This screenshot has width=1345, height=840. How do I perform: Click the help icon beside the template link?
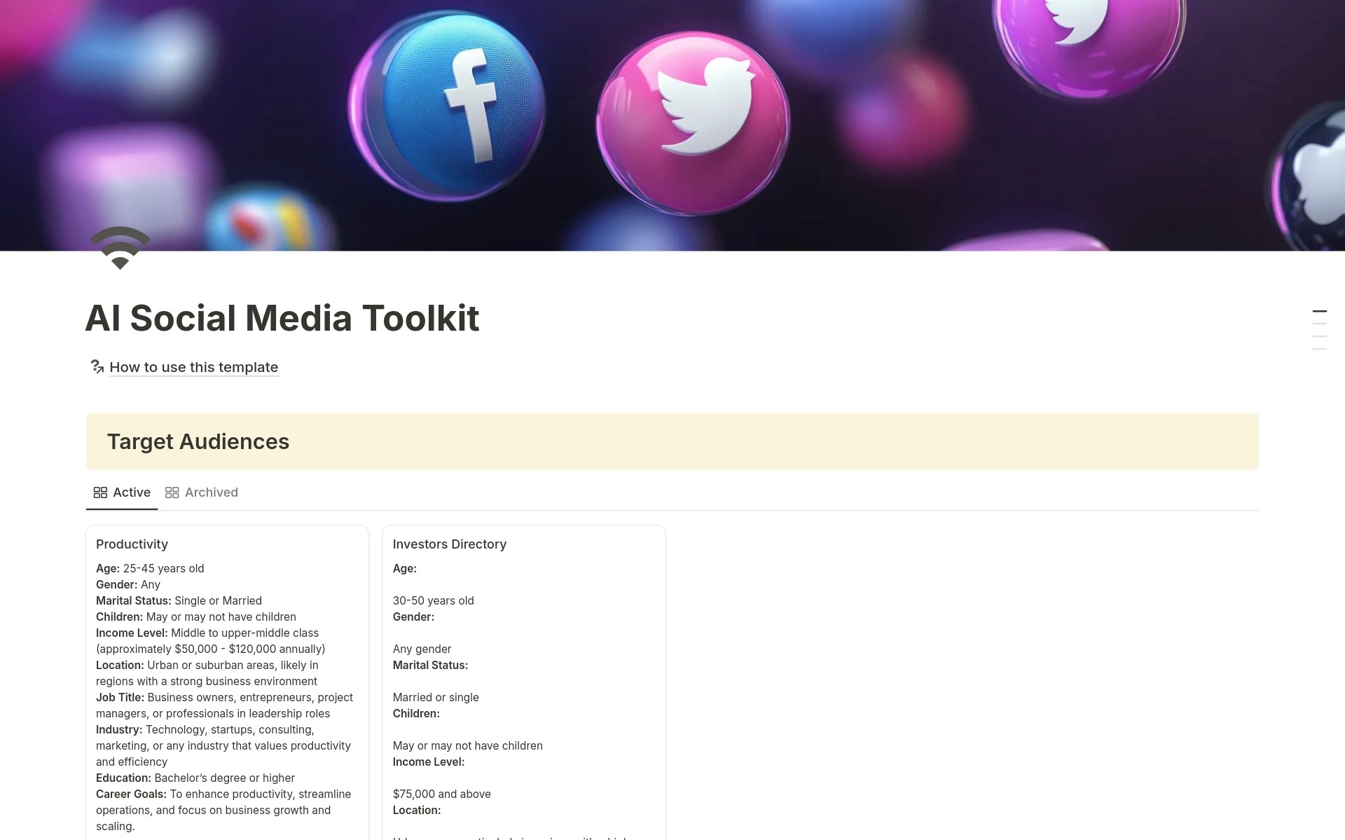click(x=97, y=366)
